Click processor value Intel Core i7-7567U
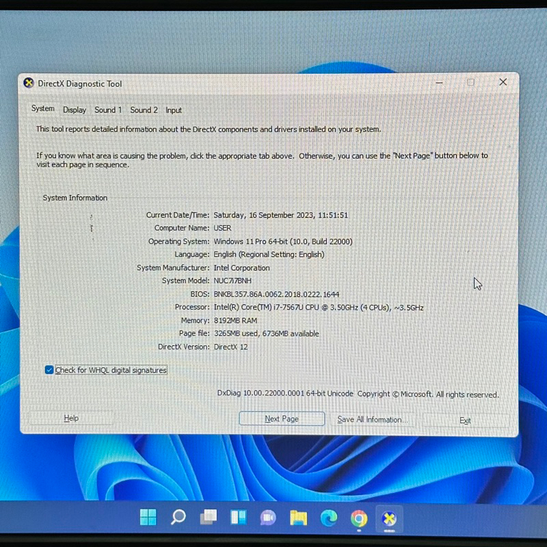The image size is (547, 547). click(x=319, y=307)
